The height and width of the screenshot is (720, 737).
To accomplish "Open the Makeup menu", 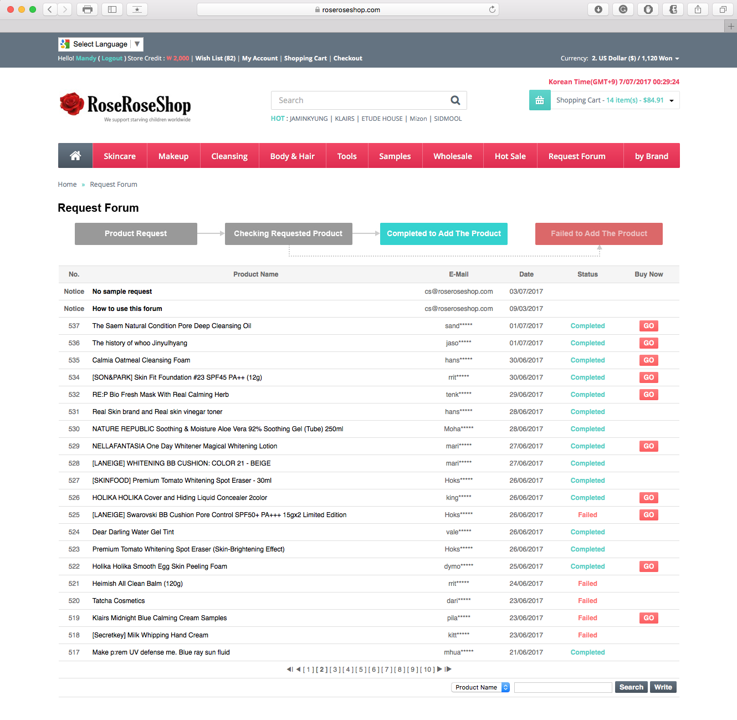I will (173, 156).
